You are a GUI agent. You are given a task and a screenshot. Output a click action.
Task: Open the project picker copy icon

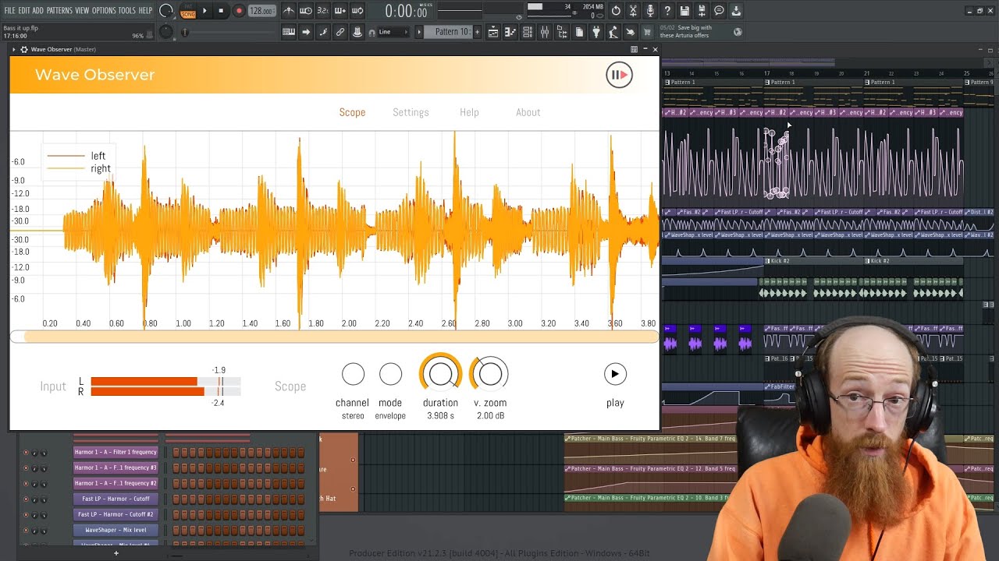pos(579,32)
